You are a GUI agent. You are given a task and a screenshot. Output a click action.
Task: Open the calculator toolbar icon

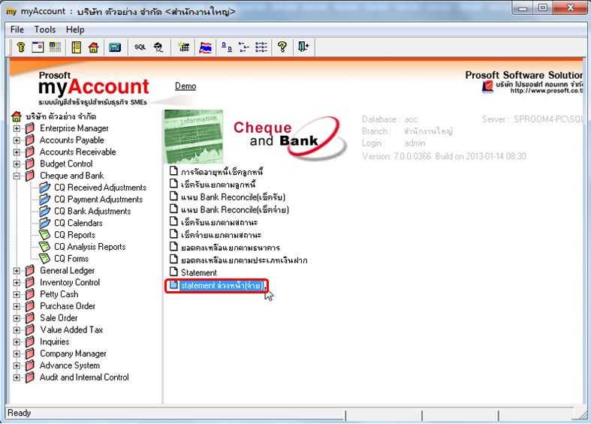115,47
